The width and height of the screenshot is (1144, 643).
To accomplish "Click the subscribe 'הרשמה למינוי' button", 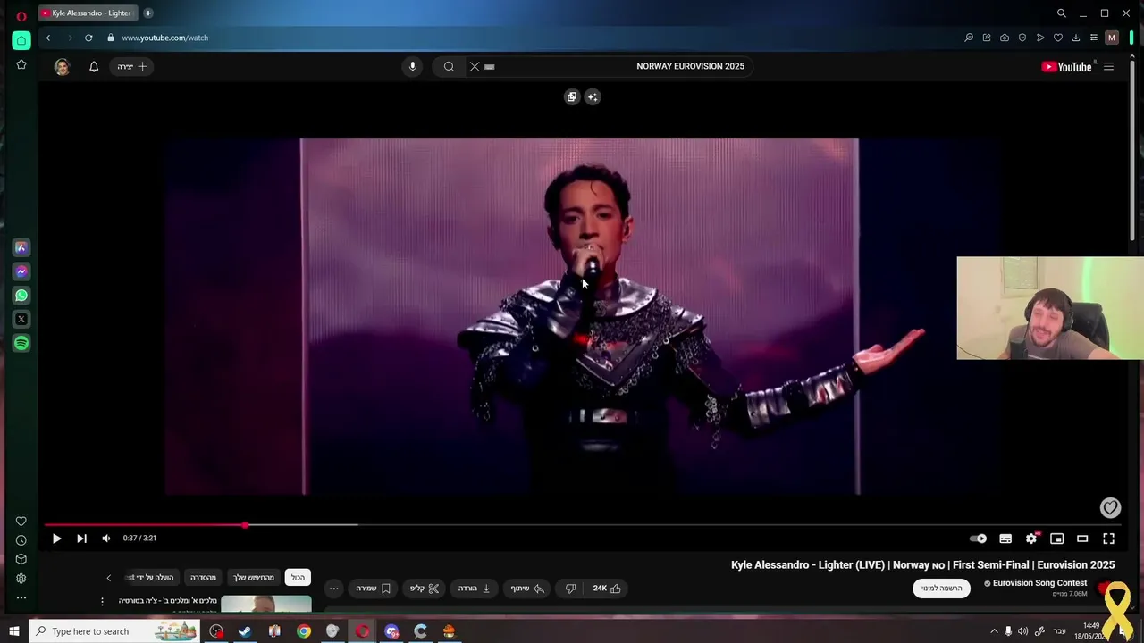I will pyautogui.click(x=942, y=589).
